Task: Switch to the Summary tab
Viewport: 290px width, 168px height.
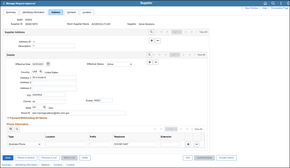Action: pyautogui.click(x=11, y=12)
